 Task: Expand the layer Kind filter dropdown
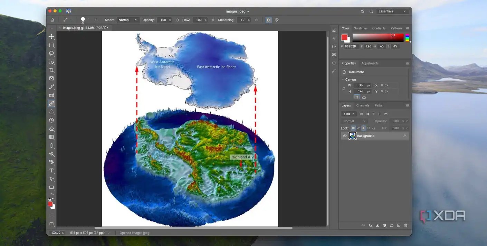pos(348,114)
